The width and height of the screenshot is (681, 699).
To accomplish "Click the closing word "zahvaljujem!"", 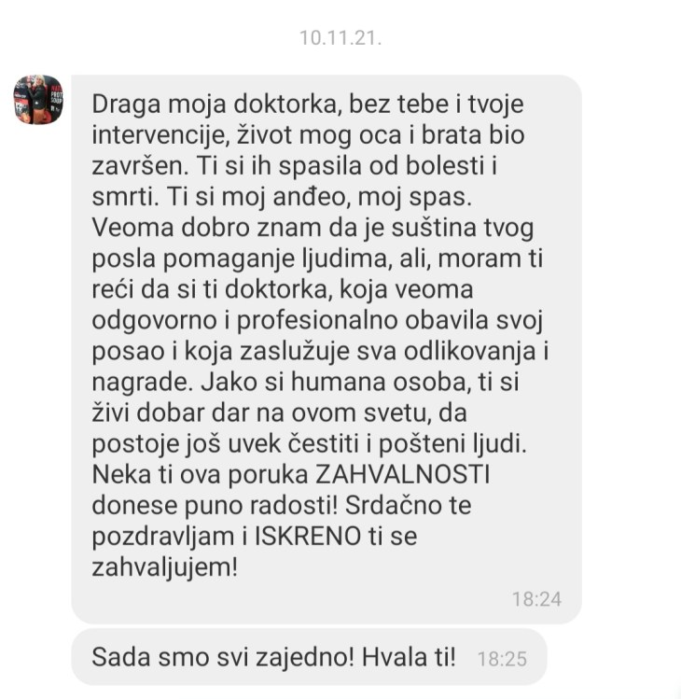I will 165,568.
